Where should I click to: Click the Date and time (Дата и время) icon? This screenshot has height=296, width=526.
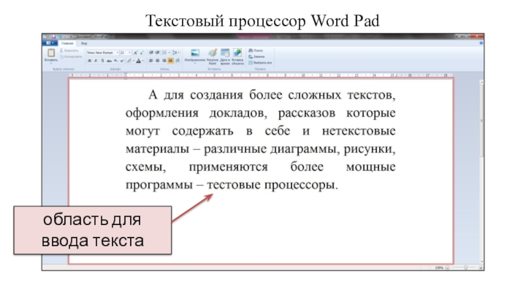point(225,53)
